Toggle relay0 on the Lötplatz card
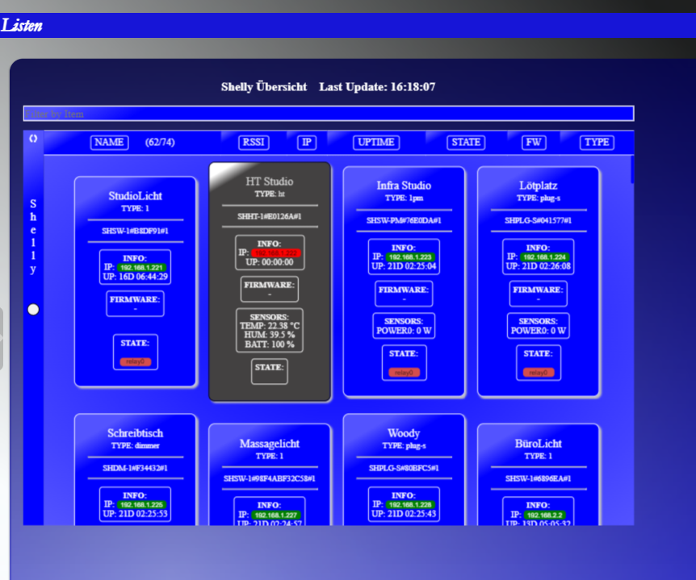The image size is (696, 580). [538, 372]
